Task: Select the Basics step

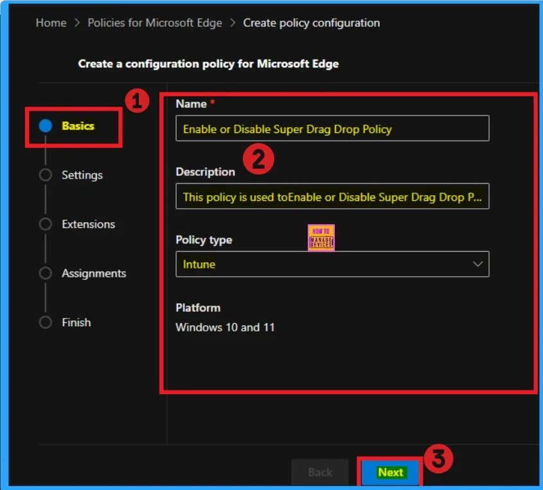Action: (x=78, y=126)
